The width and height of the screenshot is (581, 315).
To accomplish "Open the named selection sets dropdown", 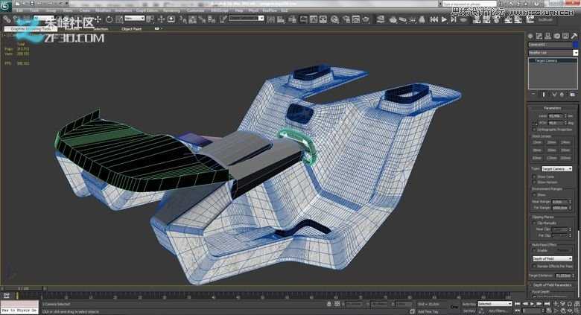I will point(246,18).
